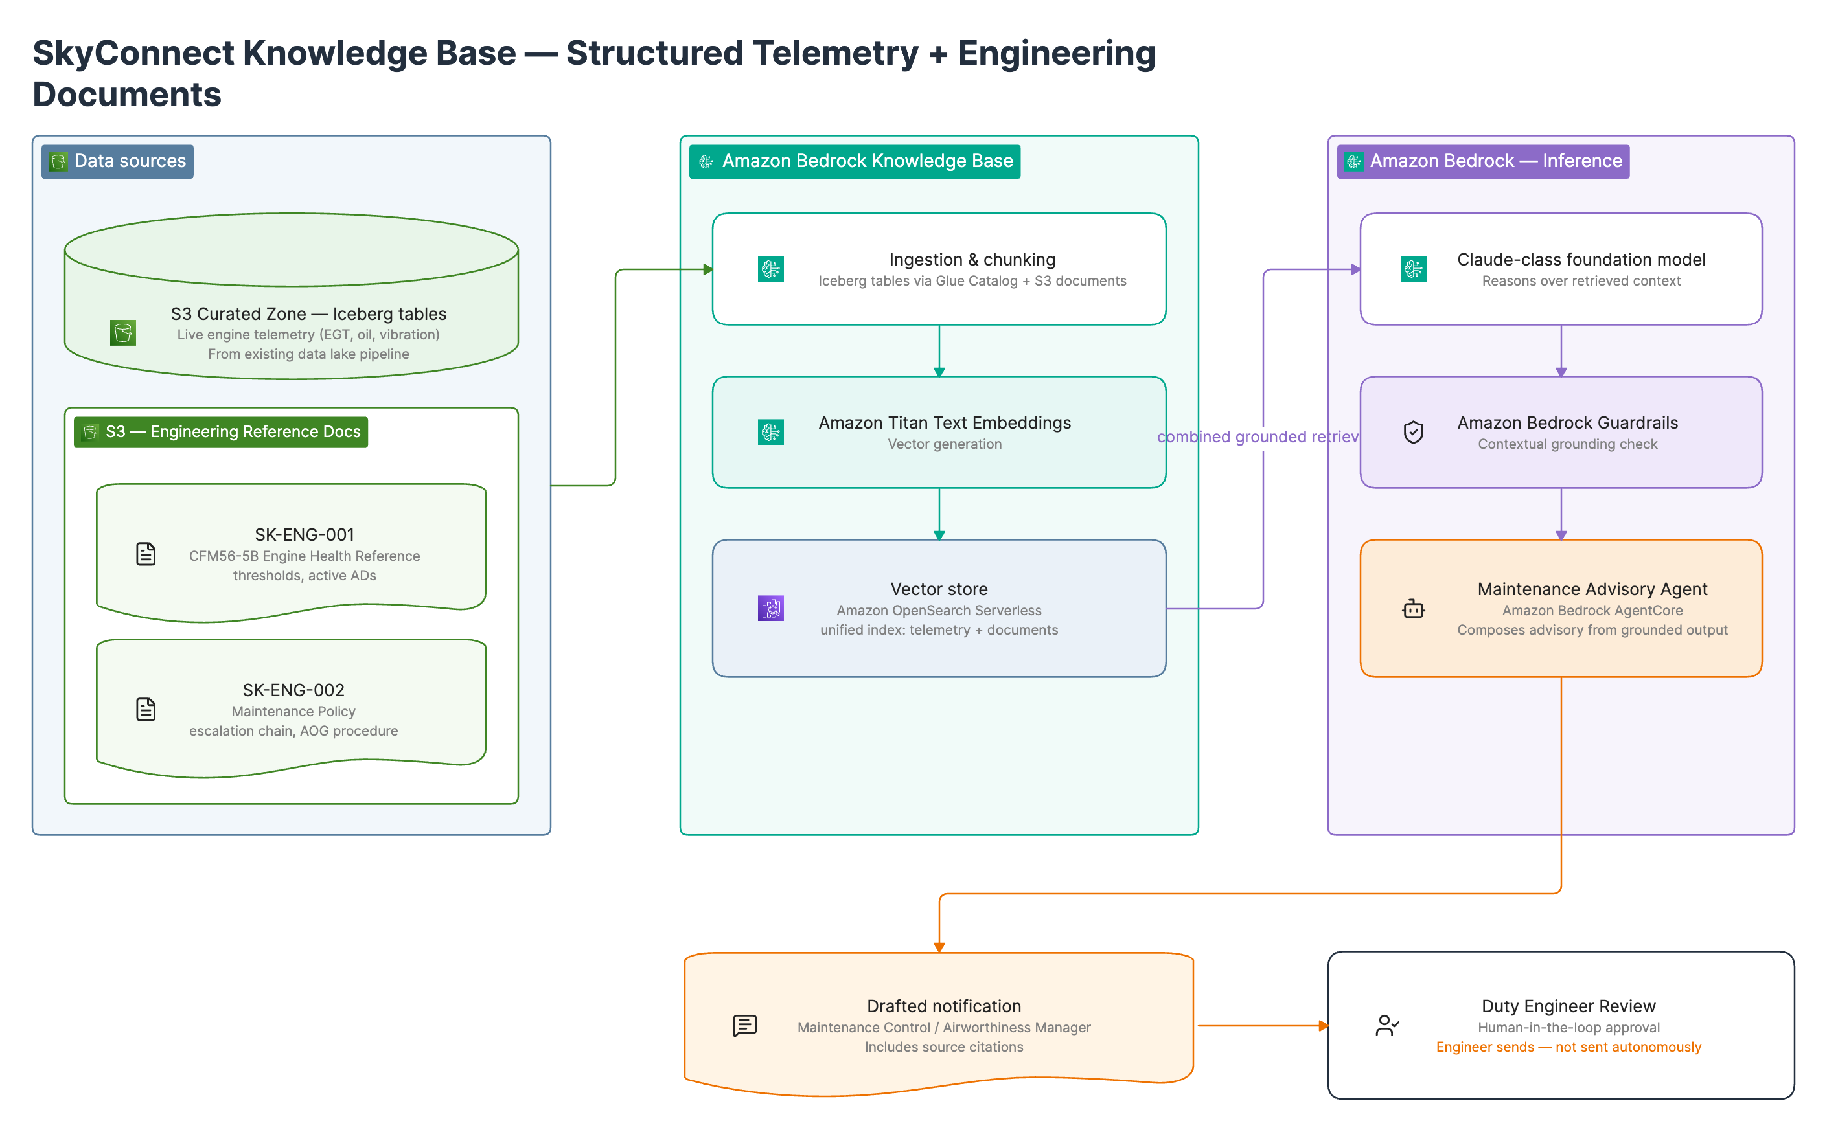Select the "Claude-class foundation model" title
This screenshot has width=1827, height=1132.
coord(1581,260)
